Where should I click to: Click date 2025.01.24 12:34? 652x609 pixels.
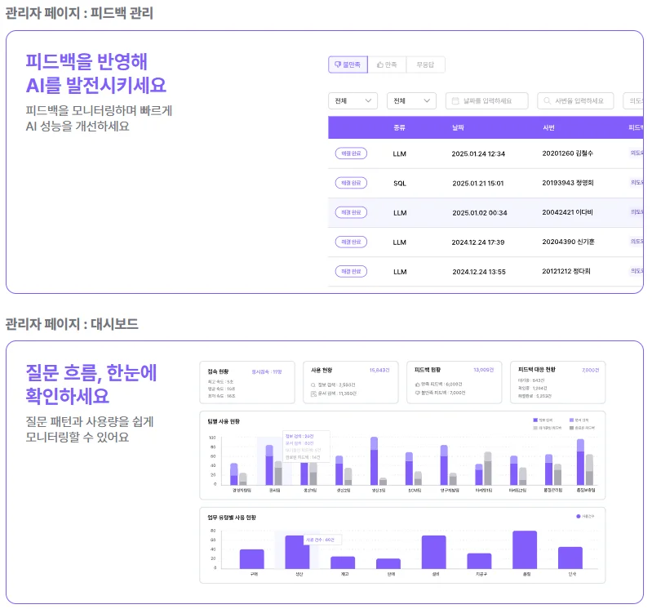point(478,154)
